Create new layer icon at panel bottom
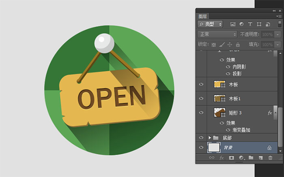This screenshot has width=284, height=177. (260, 158)
